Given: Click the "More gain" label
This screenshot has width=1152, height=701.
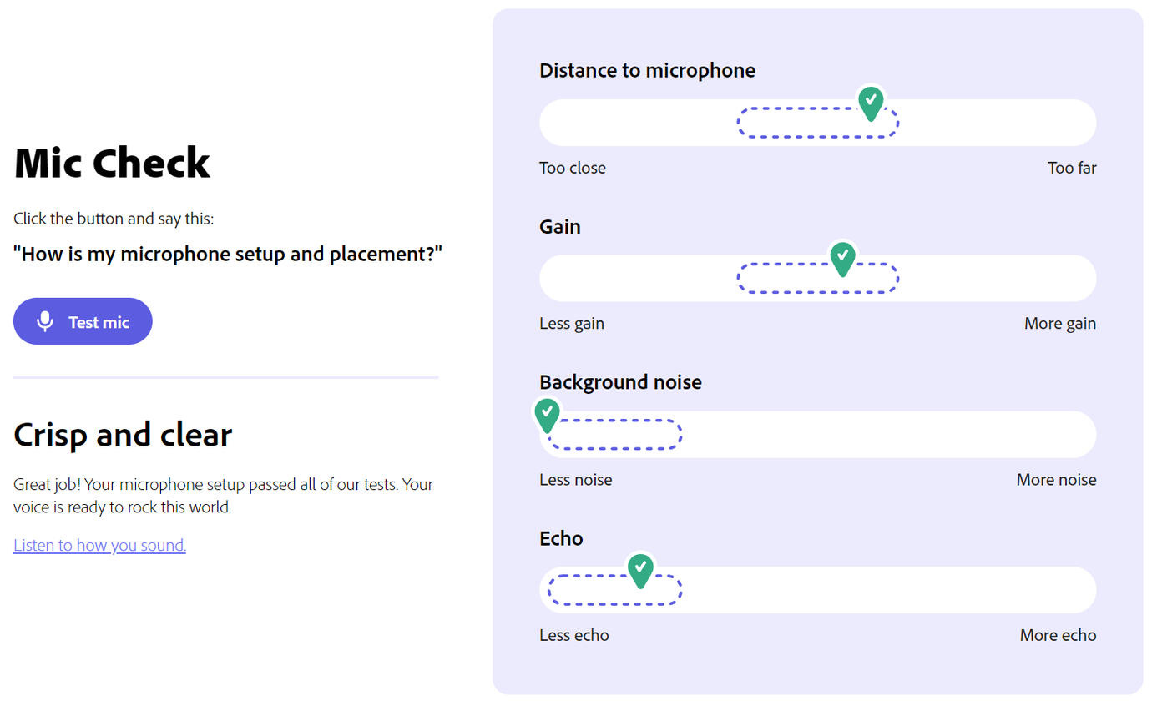Looking at the screenshot, I should [x=1060, y=324].
